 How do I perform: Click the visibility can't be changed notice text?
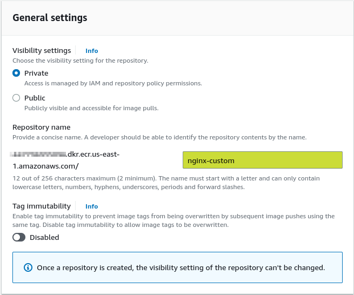181,267
